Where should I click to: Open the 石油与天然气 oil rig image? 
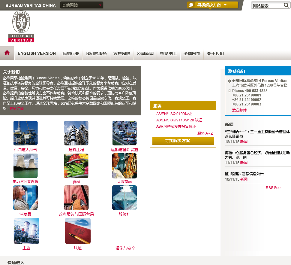pos(25,133)
